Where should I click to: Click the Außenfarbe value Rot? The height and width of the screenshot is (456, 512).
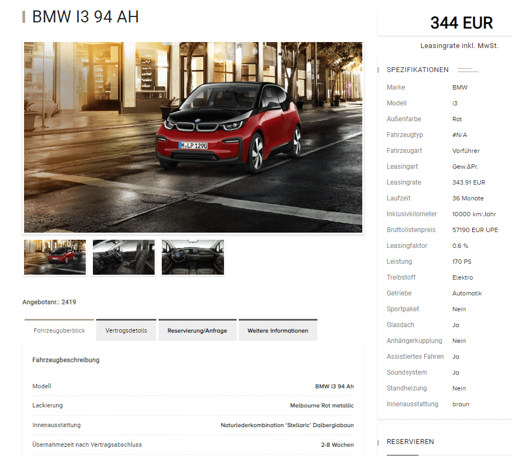pos(457,119)
